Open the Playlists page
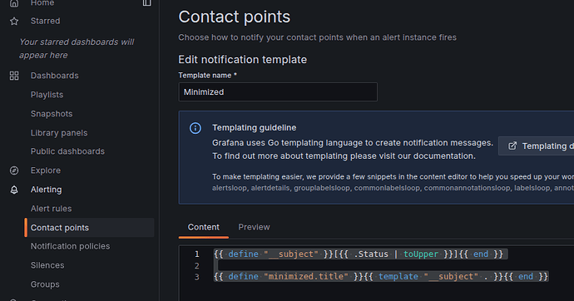The height and width of the screenshot is (301, 574). (47, 95)
